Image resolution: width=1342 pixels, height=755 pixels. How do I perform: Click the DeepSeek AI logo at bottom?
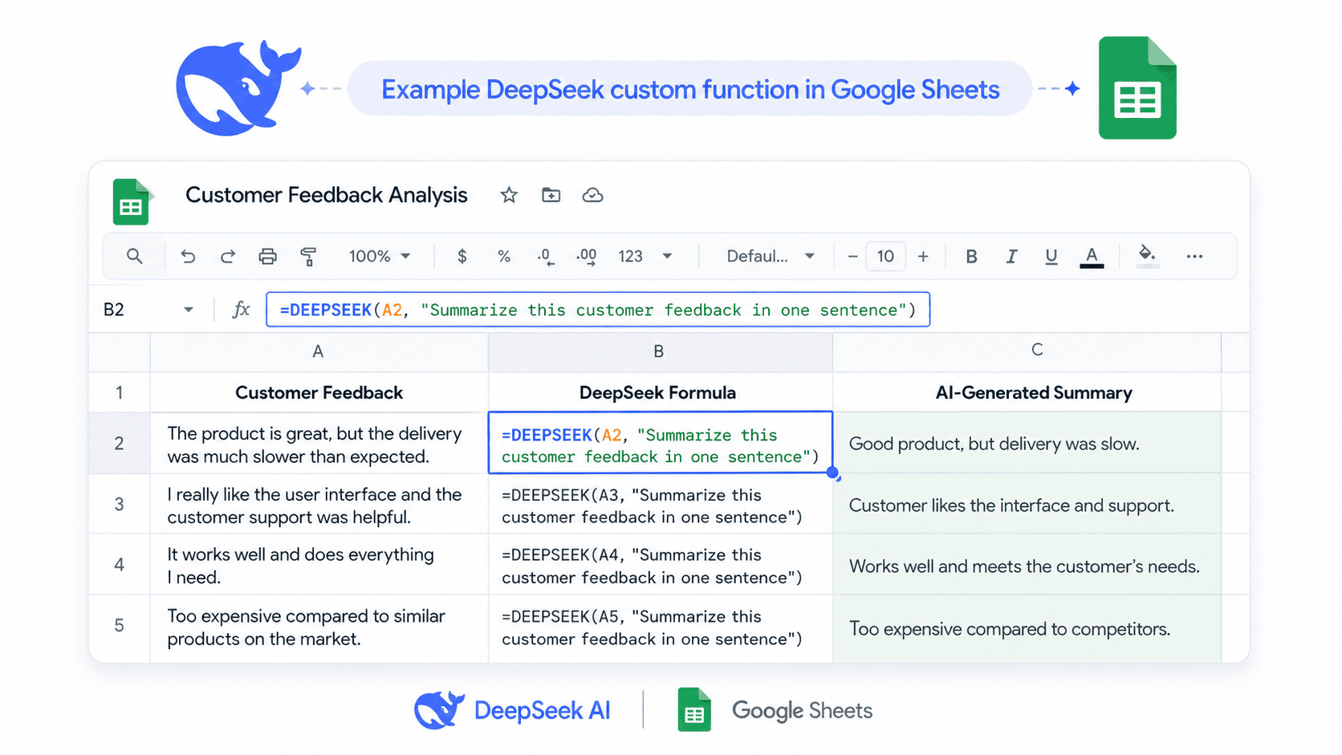(512, 710)
